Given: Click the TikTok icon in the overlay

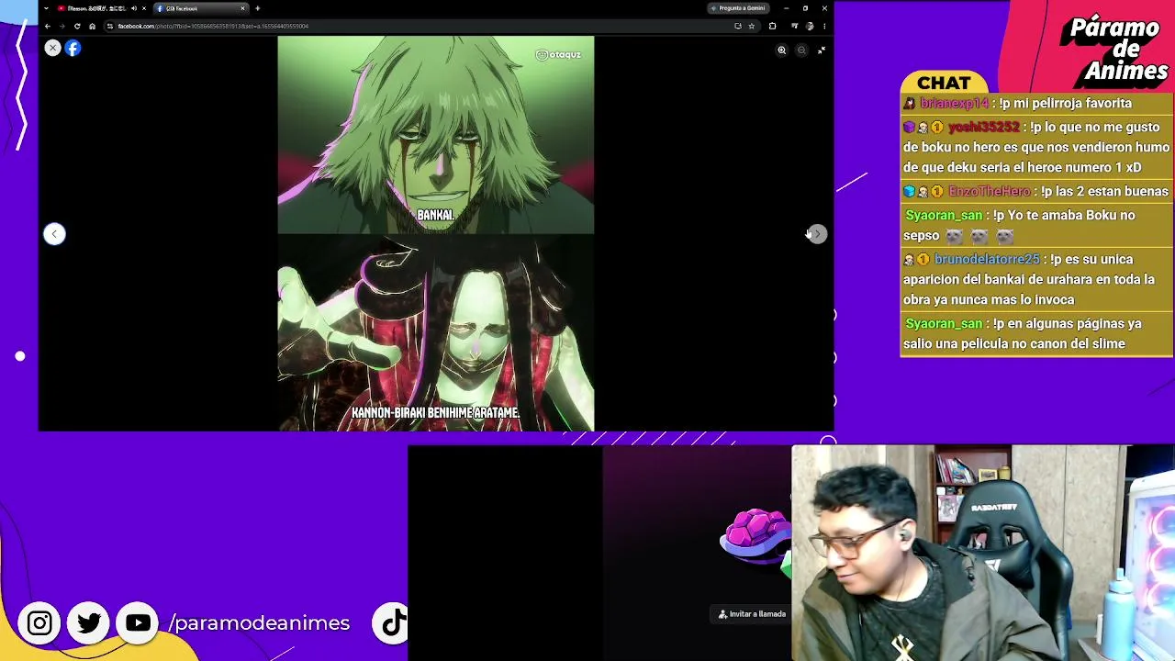Looking at the screenshot, I should 393,623.
